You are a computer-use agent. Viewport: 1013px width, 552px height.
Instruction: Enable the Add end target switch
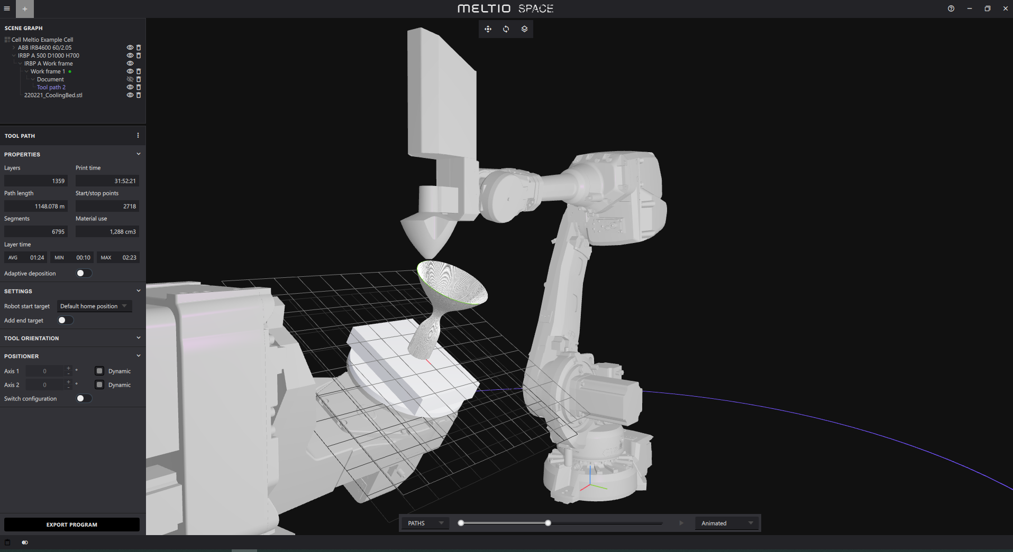(x=65, y=320)
